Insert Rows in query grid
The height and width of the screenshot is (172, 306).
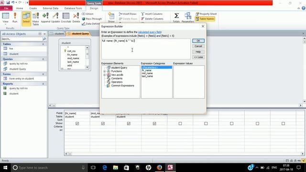[x=128, y=14]
